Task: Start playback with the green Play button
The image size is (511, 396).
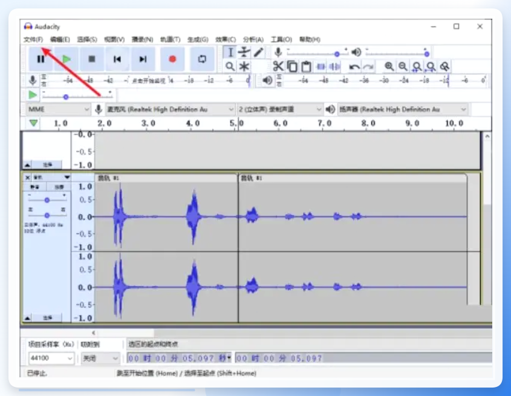Action: pyautogui.click(x=67, y=59)
